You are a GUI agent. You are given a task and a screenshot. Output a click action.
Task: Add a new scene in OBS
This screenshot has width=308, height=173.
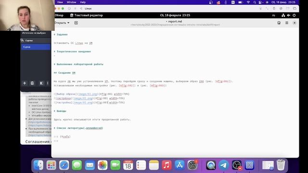click(25, 83)
